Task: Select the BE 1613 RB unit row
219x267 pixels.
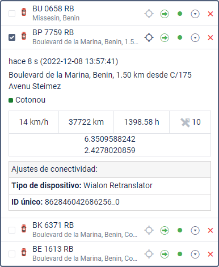Action: click(x=109, y=254)
